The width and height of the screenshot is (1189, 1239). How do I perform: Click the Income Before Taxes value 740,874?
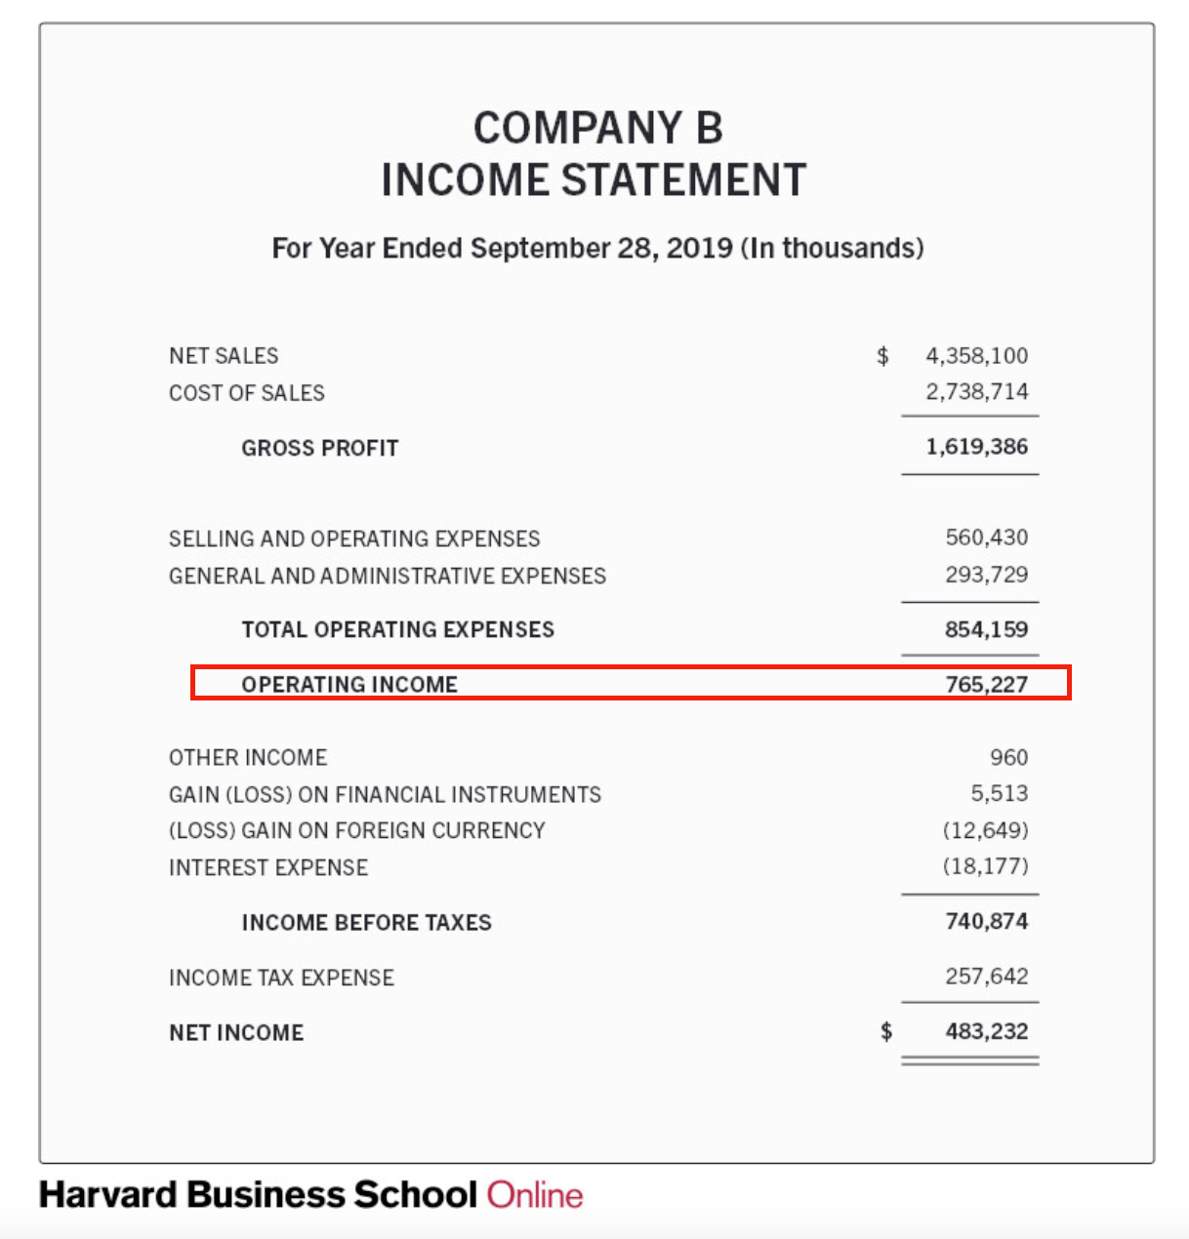[986, 921]
